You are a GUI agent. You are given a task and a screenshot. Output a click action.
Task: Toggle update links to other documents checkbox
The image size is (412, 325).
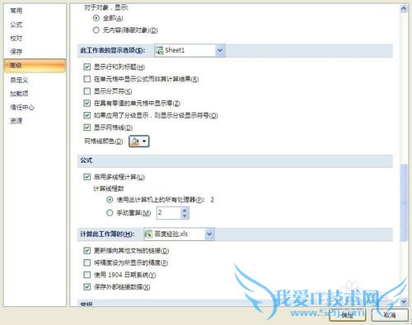[87, 250]
